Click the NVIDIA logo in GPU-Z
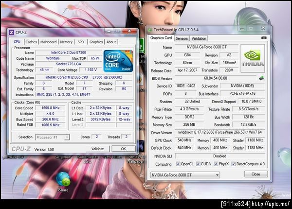Screen dimensions: 292x209 pyautogui.click(x=253, y=58)
